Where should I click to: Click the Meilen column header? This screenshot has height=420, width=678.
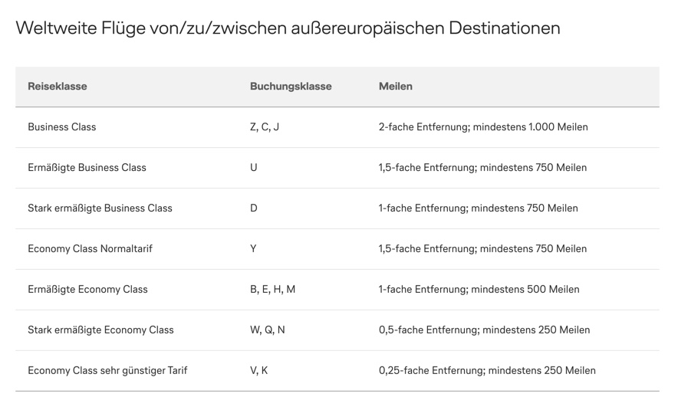tap(395, 87)
